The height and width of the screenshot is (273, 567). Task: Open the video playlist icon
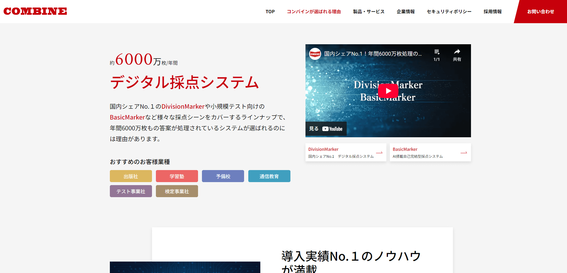pyautogui.click(x=437, y=52)
